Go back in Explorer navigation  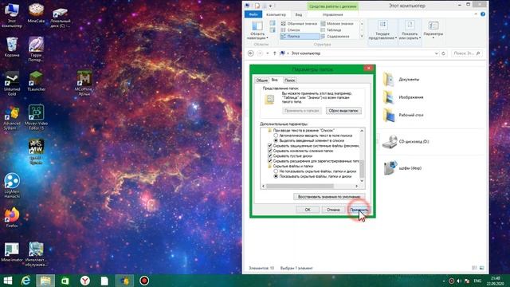coord(251,53)
